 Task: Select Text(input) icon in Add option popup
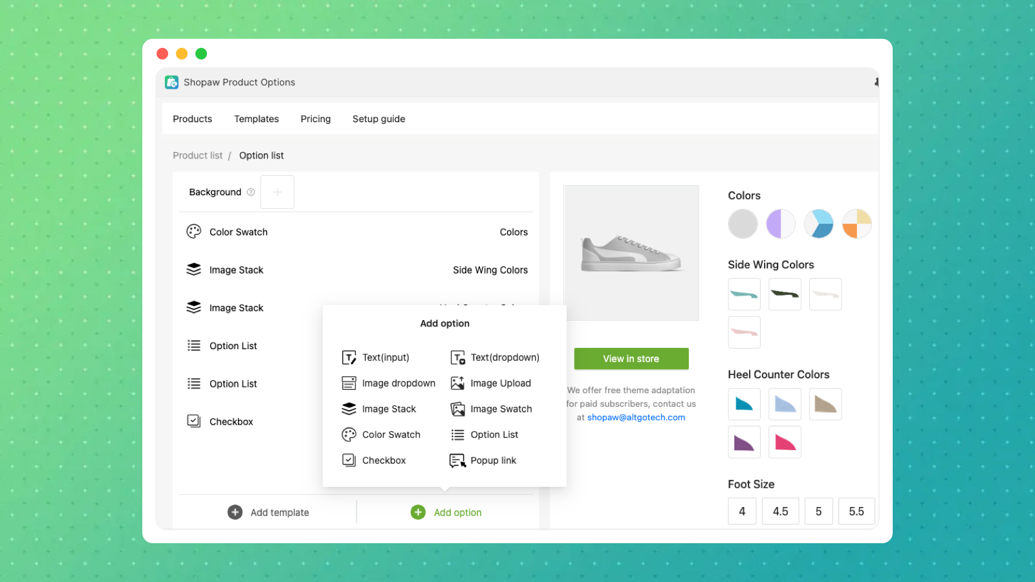click(x=349, y=358)
